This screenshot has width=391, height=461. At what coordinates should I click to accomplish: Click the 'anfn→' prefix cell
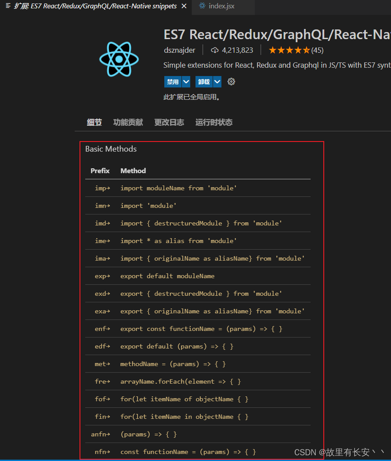101,435
